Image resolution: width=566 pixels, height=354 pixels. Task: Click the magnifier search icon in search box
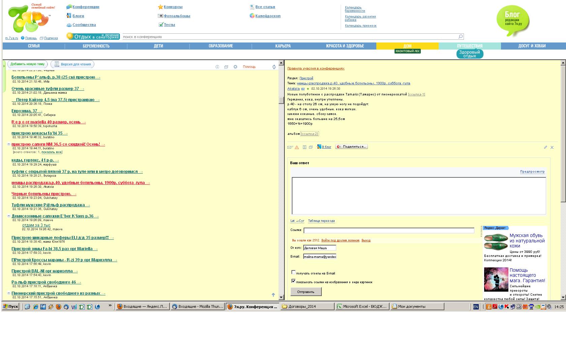pos(461,36)
